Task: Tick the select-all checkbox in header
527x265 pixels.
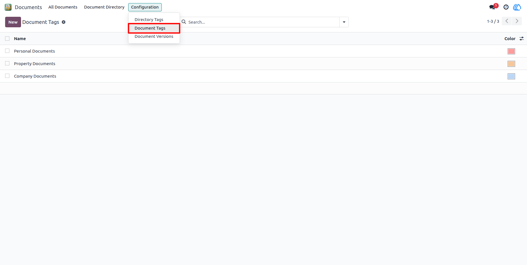Action: click(x=7, y=38)
